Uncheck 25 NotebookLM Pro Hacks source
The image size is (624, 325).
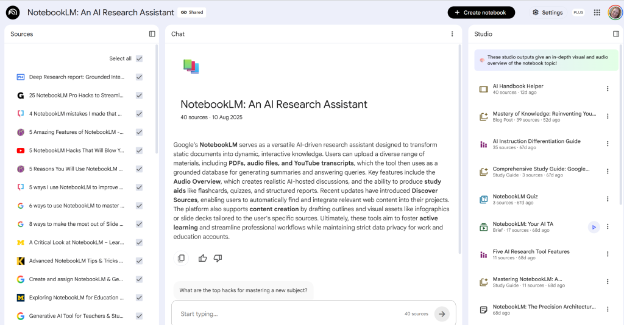(x=140, y=96)
